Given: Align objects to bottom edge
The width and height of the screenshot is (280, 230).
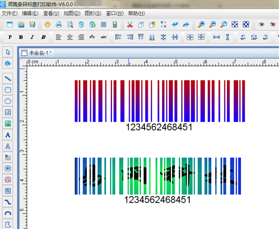Looking at the screenshot, I should point(152,37).
